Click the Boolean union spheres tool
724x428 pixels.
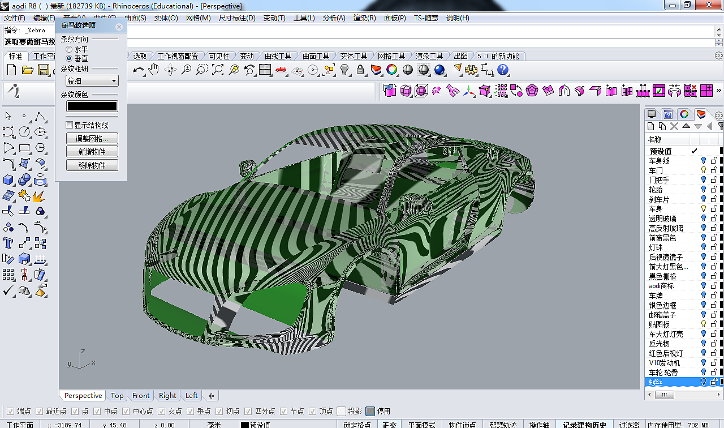tap(24, 179)
